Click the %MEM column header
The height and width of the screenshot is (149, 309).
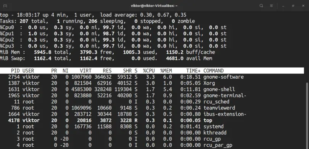click(x=166, y=71)
